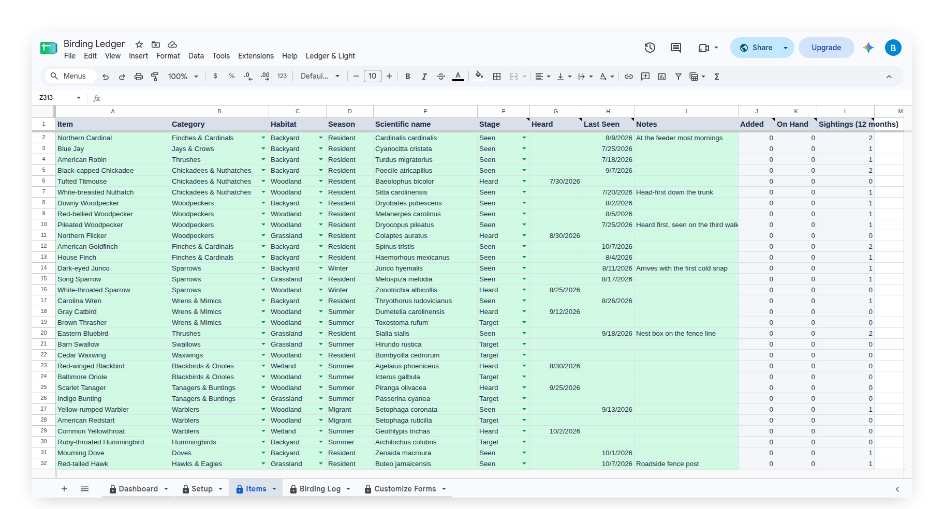Viewport: 944px width, 509px height.
Task: Click the Name box showing Z313
Action: [x=54, y=97]
